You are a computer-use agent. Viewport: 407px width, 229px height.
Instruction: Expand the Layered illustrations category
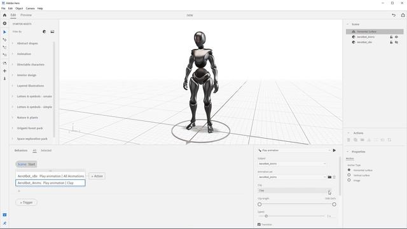[x=12, y=86]
